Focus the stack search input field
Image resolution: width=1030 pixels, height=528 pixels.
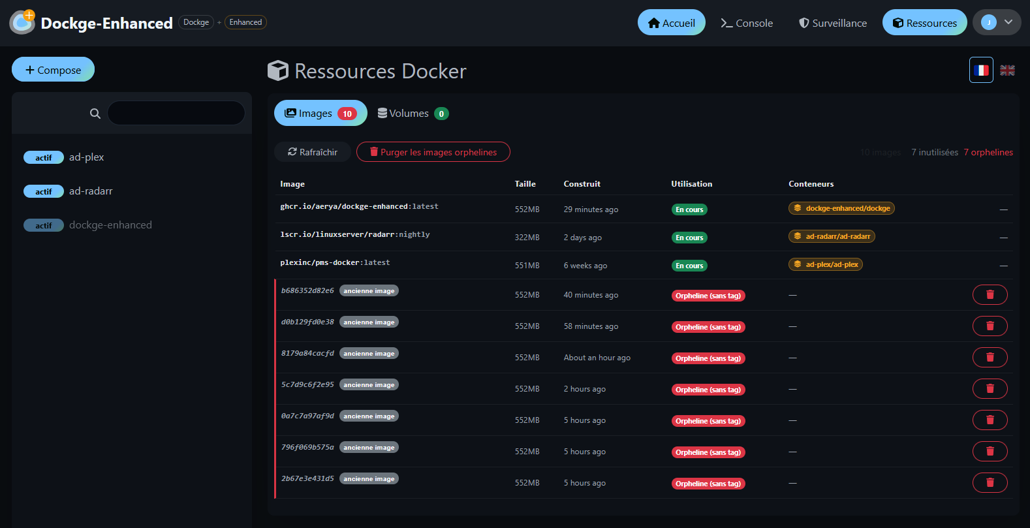coord(176,114)
